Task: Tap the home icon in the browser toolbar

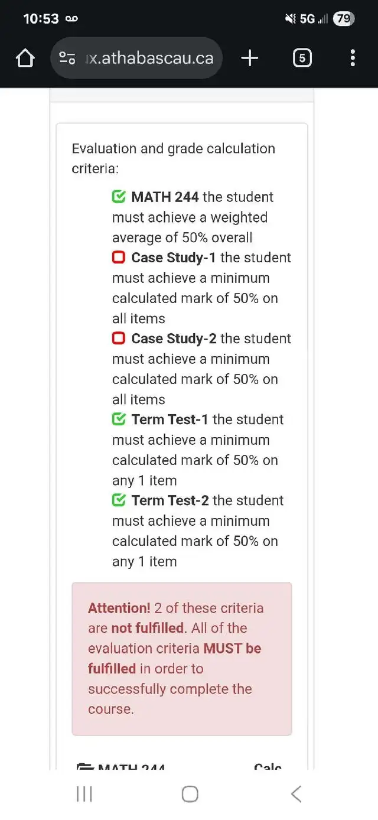Action: pos(25,58)
